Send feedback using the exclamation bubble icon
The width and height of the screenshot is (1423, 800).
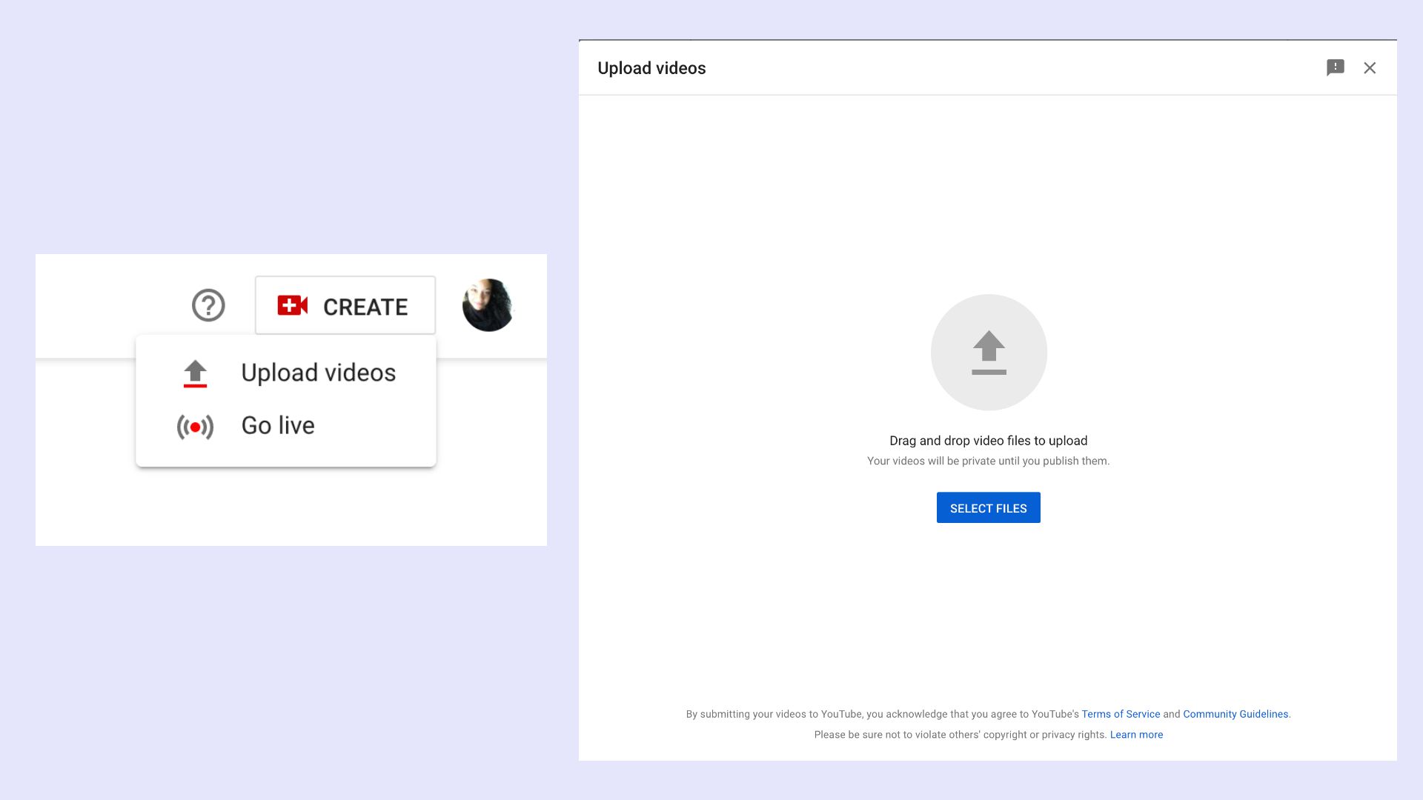tap(1335, 68)
